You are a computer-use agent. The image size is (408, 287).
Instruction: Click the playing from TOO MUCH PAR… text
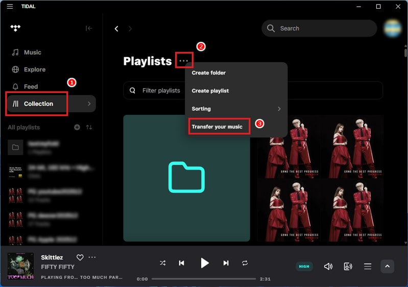[81, 277]
